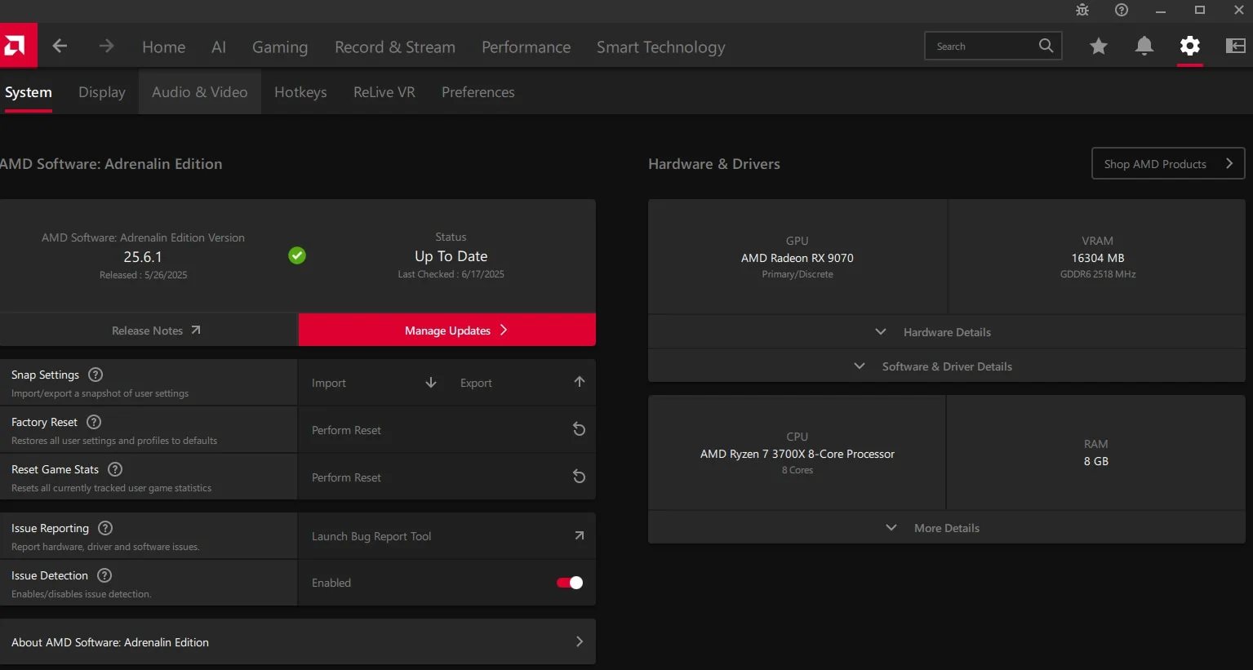Open the help question mark in title bar
Screen dimensions: 1253x670
1122,10
